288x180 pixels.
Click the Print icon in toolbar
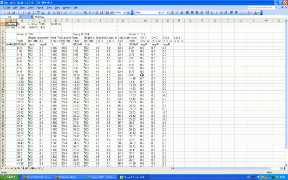28,13
